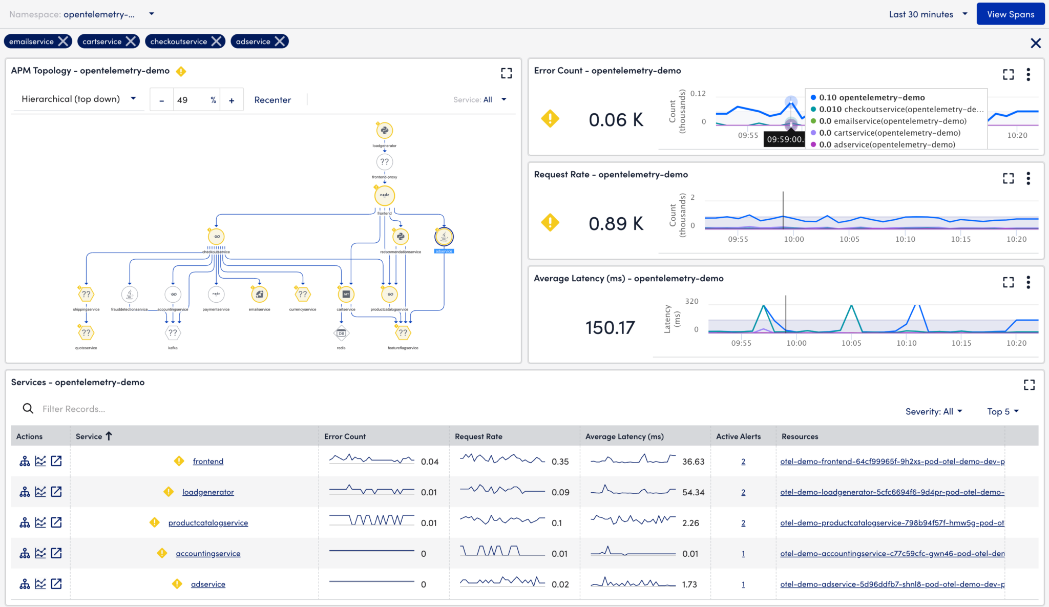Screen dimensions: 1049x607
Task: Click the View Spans button
Action: pos(1010,14)
